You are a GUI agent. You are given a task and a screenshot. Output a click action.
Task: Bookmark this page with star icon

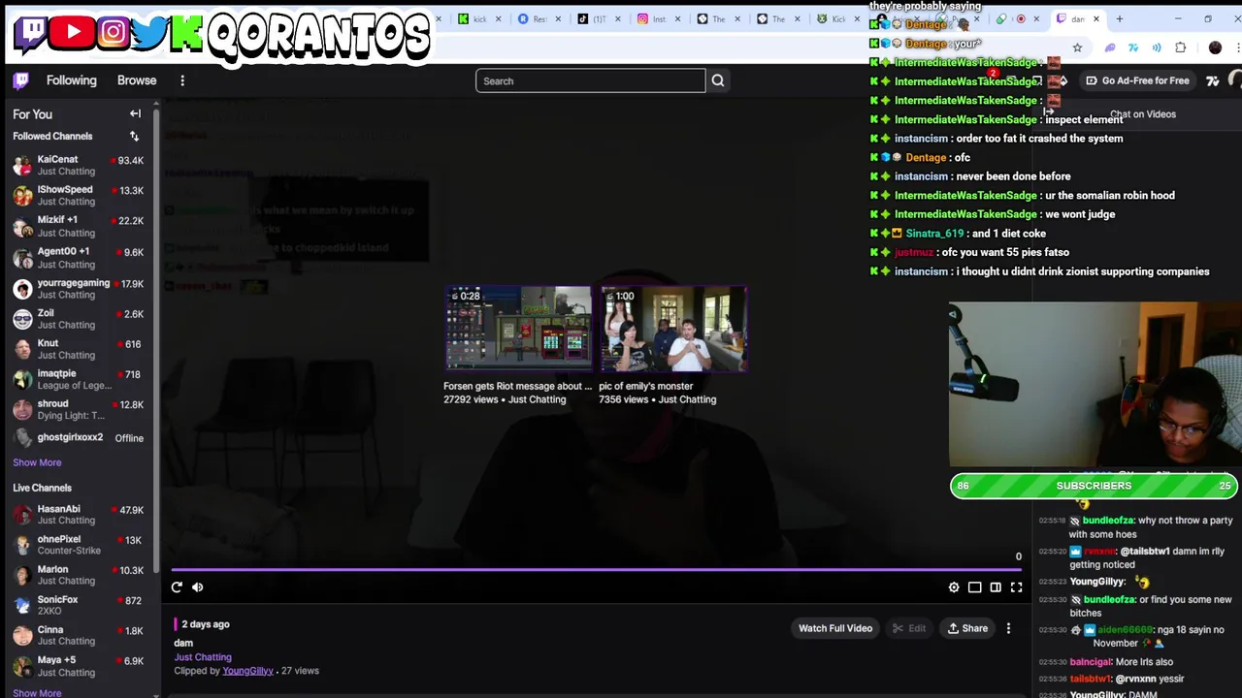tap(1077, 48)
